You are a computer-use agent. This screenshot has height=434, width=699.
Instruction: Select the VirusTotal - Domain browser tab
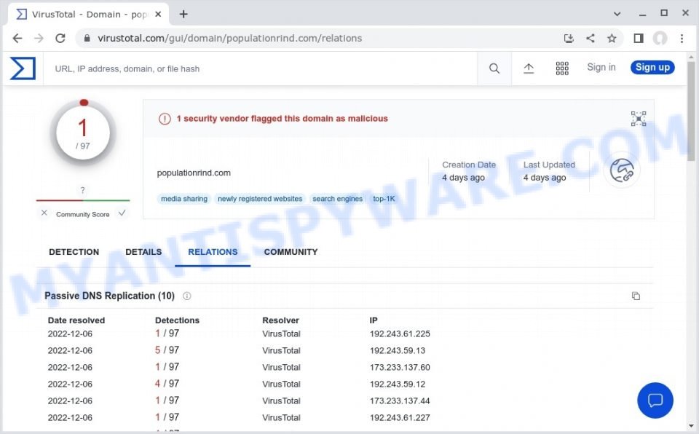[88, 15]
